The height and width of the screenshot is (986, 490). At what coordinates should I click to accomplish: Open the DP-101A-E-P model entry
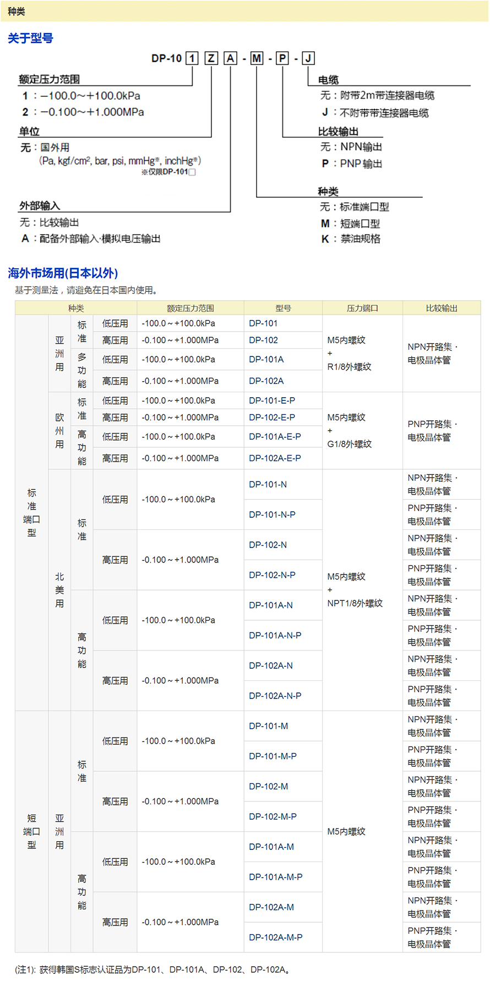tap(275, 437)
